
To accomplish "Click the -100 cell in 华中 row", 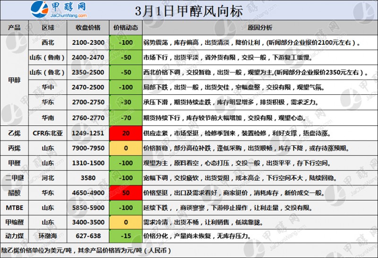I will tap(126, 87).
